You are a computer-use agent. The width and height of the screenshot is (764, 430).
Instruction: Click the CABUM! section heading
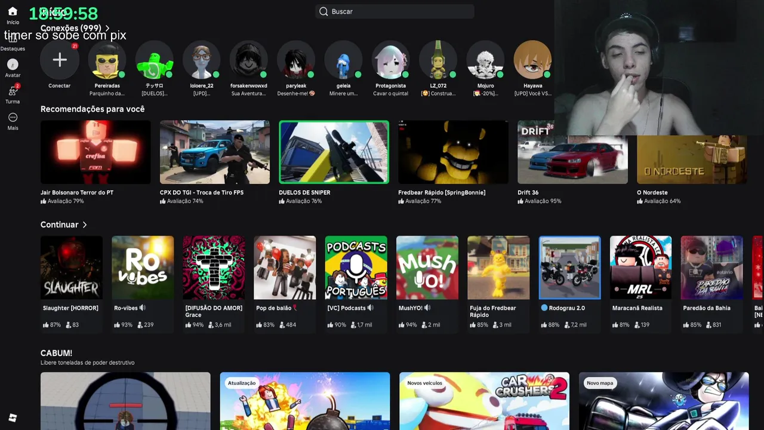click(x=56, y=353)
